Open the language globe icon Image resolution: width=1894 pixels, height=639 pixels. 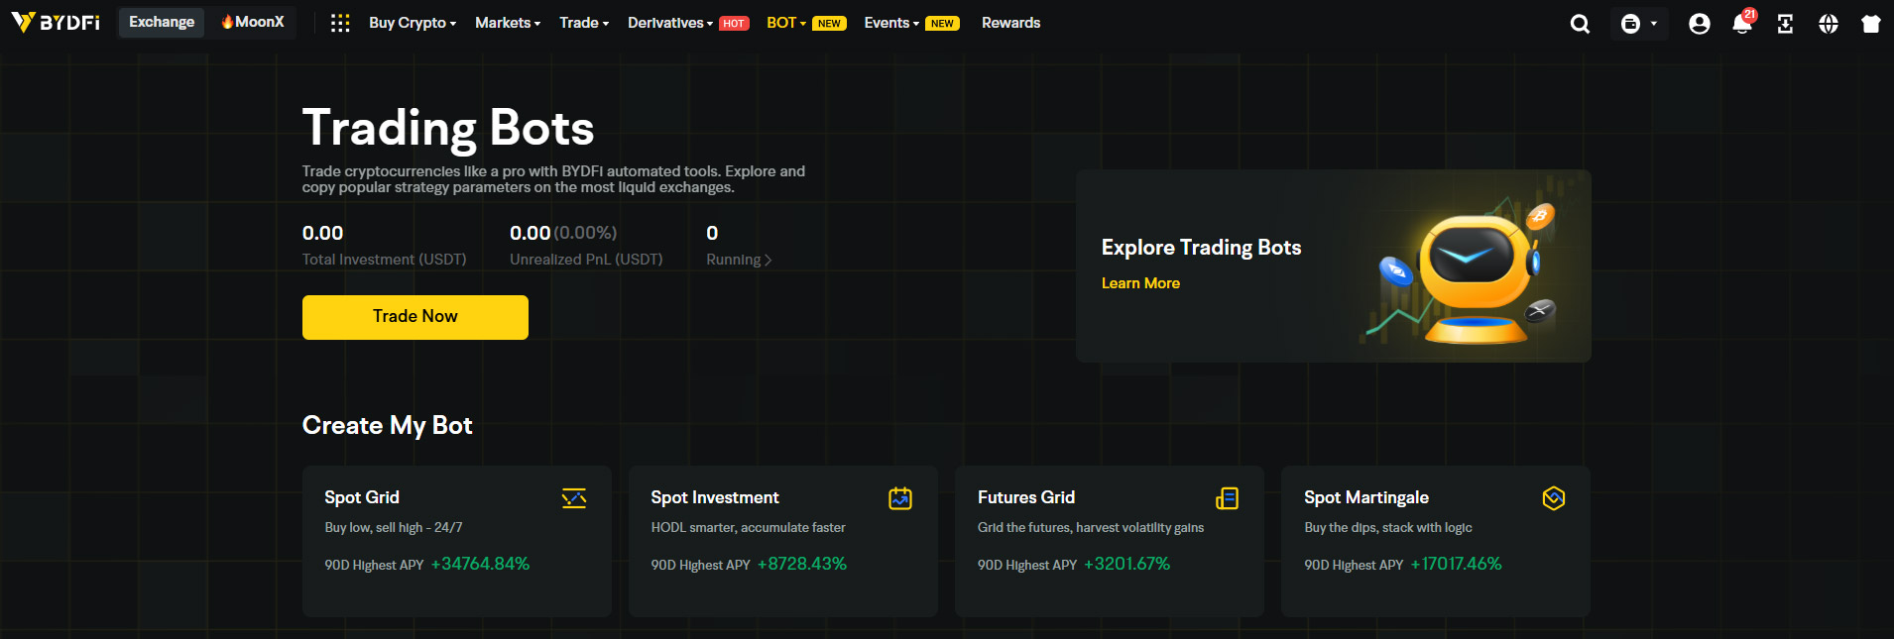[x=1828, y=24]
